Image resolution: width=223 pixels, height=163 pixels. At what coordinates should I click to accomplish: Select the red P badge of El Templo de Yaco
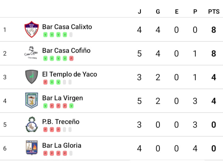pyautogui.click(x=45, y=82)
